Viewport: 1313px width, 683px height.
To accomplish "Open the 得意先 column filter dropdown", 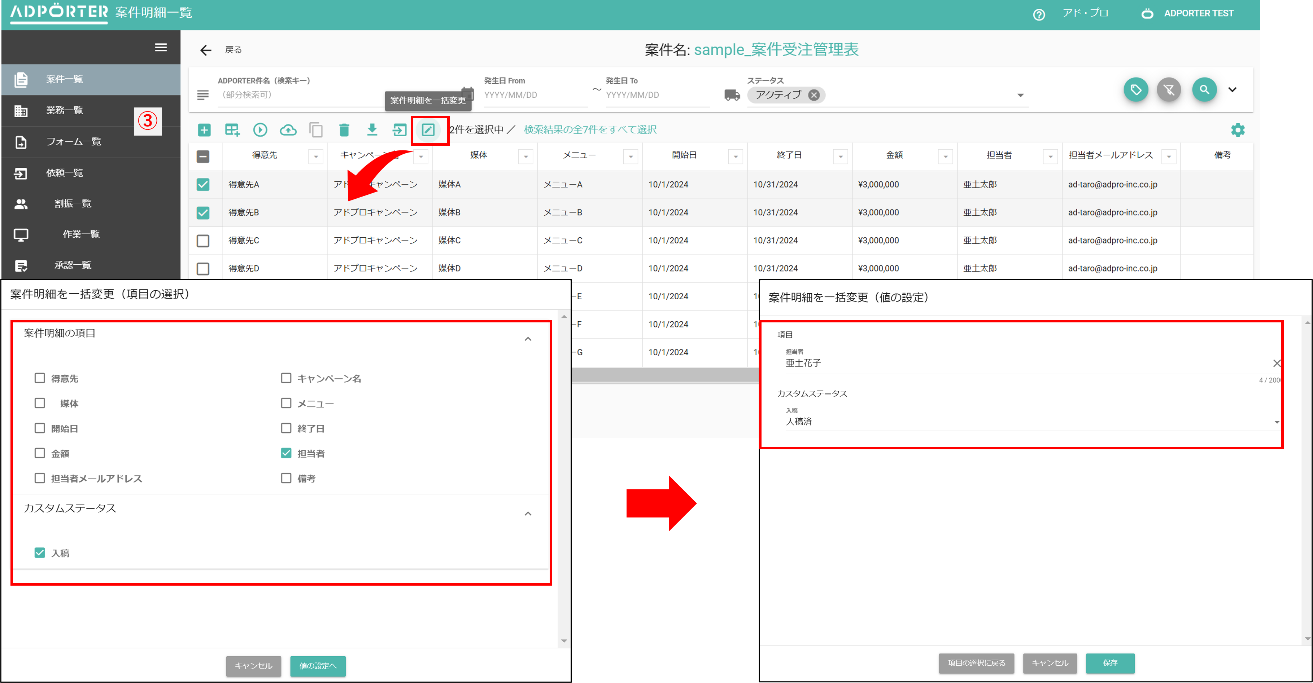I will (x=316, y=157).
